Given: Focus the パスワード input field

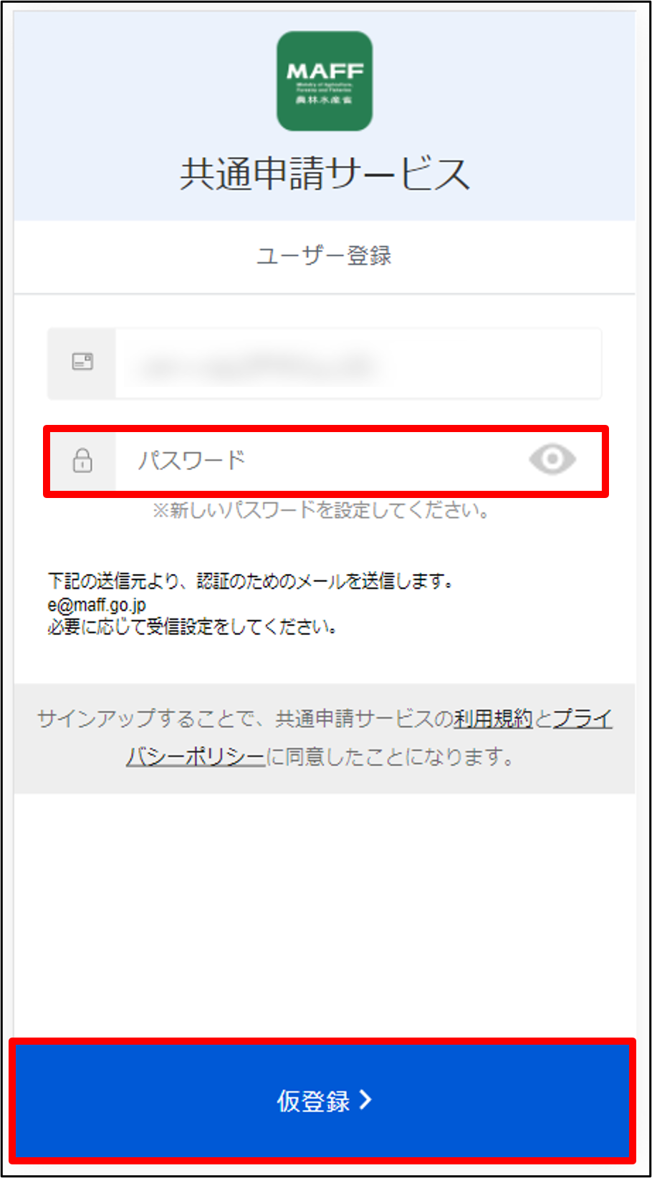Looking at the screenshot, I should [326, 461].
